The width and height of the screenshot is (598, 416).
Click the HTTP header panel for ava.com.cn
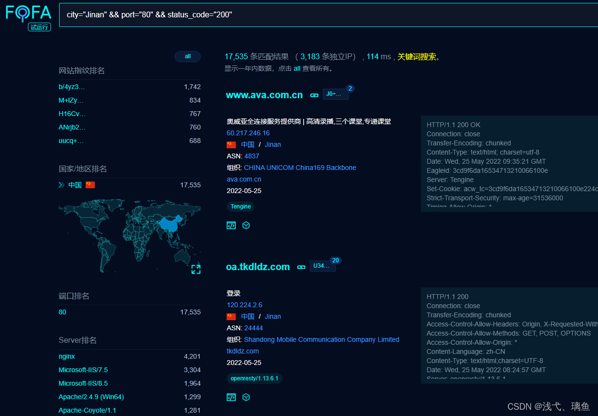tap(509, 163)
